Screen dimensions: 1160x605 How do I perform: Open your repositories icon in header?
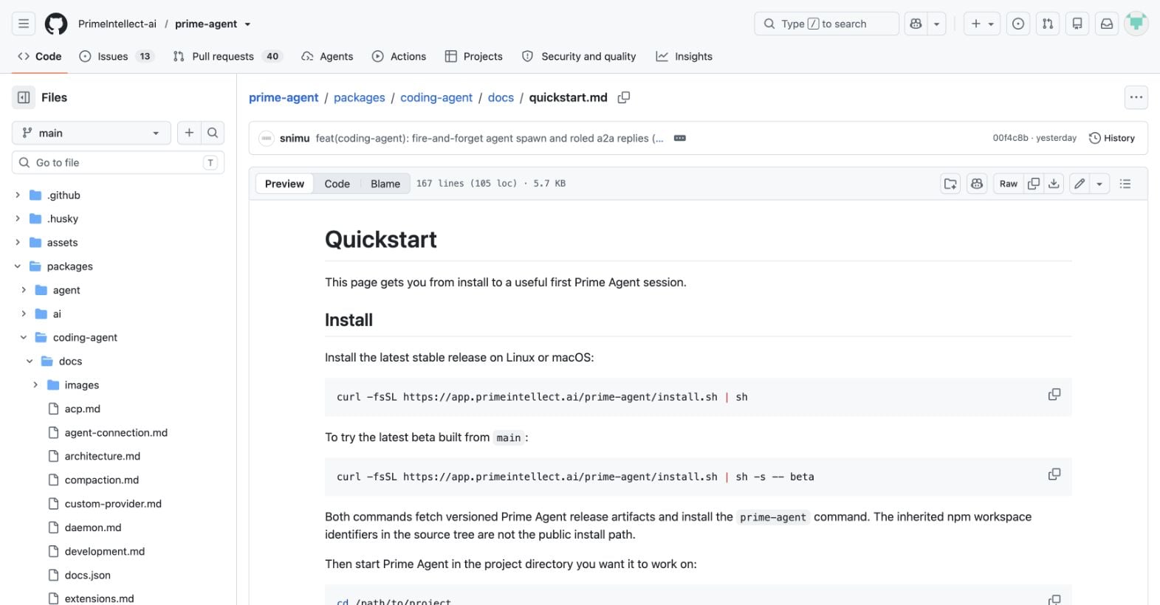pyautogui.click(x=1077, y=24)
